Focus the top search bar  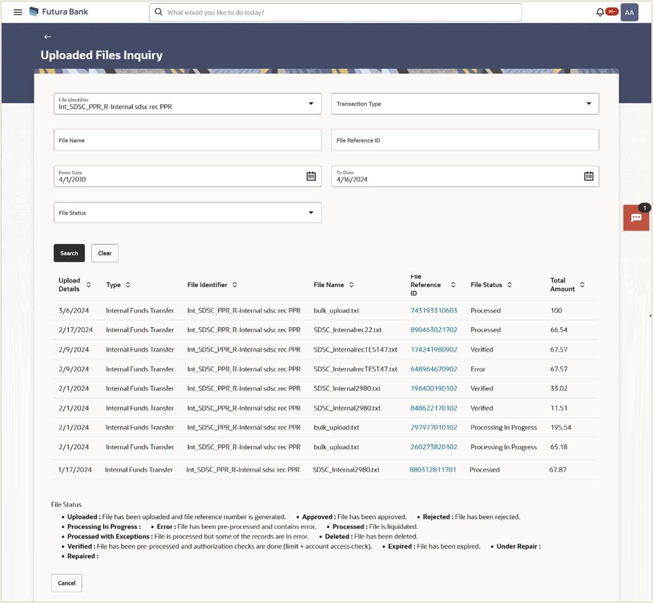coord(336,12)
